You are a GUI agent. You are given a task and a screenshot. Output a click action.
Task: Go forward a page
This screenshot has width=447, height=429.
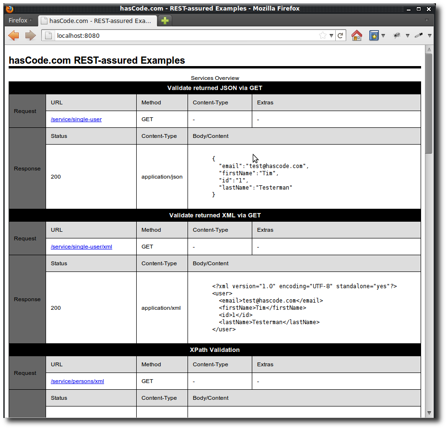[30, 35]
